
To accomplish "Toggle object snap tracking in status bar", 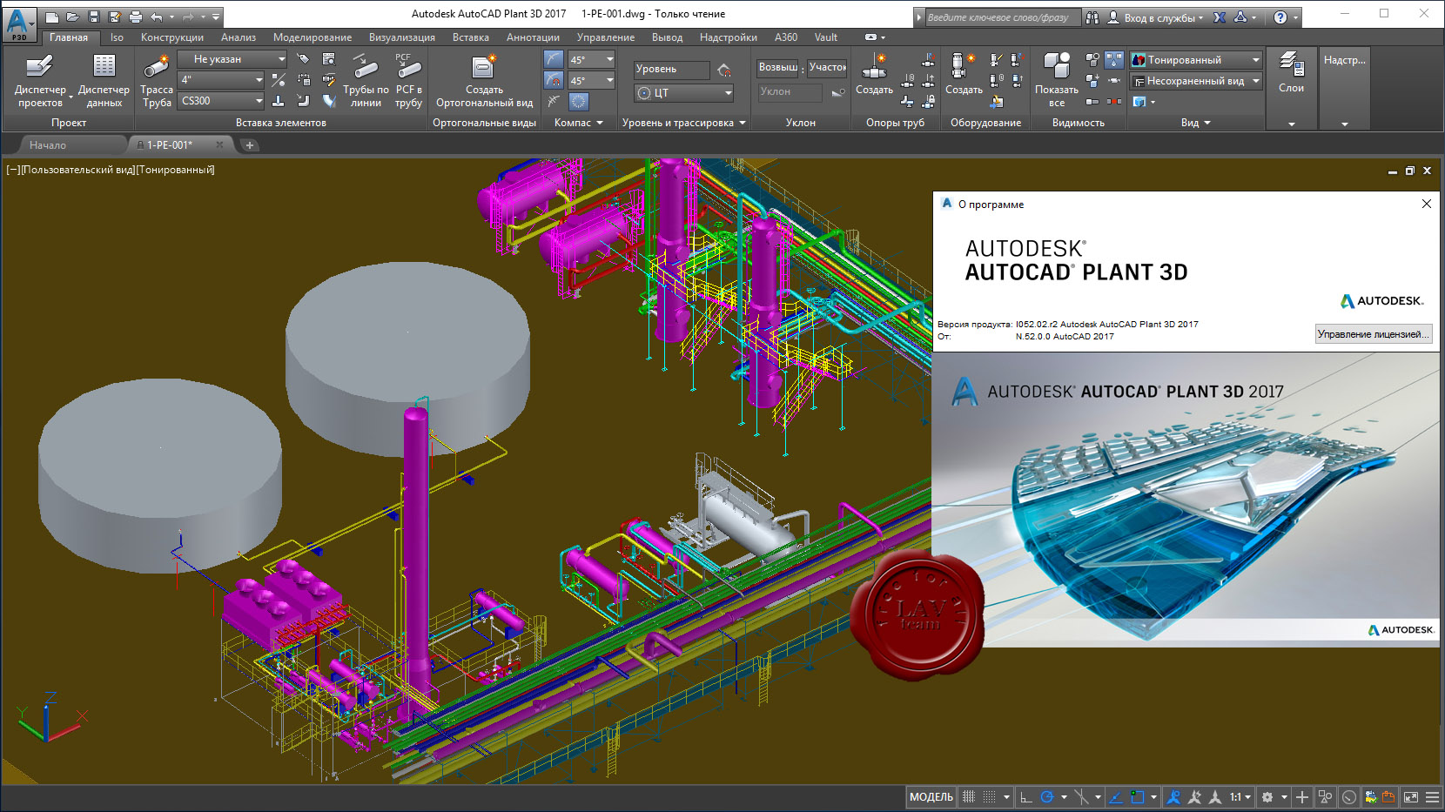I will coord(1116,796).
